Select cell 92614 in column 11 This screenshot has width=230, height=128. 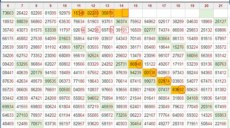point(79,30)
